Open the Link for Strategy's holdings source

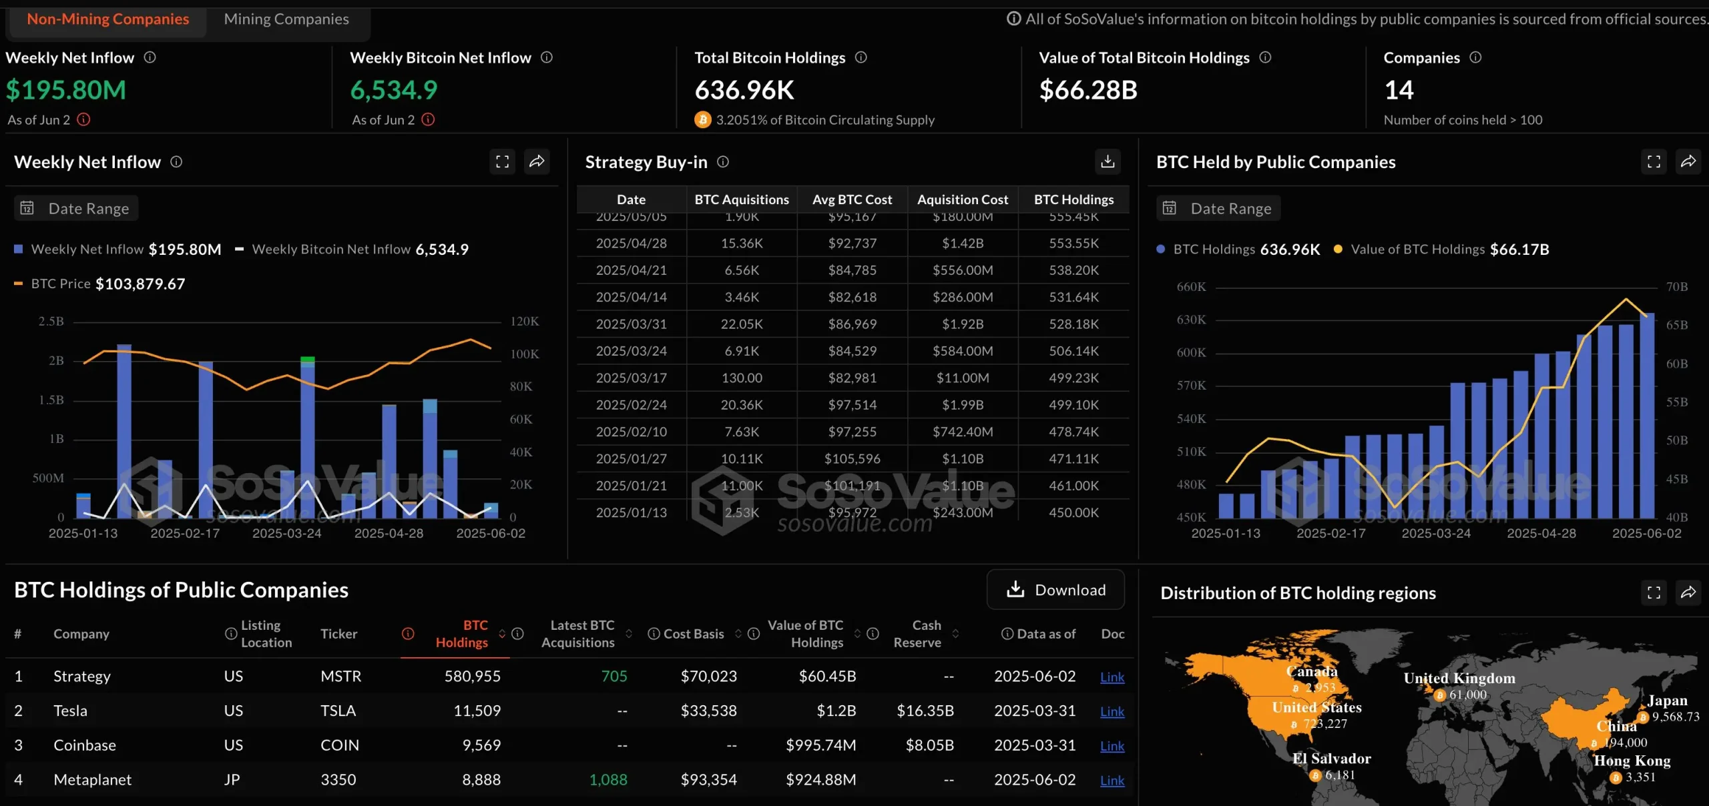[1111, 677]
